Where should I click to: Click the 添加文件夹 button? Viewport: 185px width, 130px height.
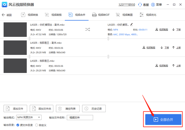pos(42,108)
